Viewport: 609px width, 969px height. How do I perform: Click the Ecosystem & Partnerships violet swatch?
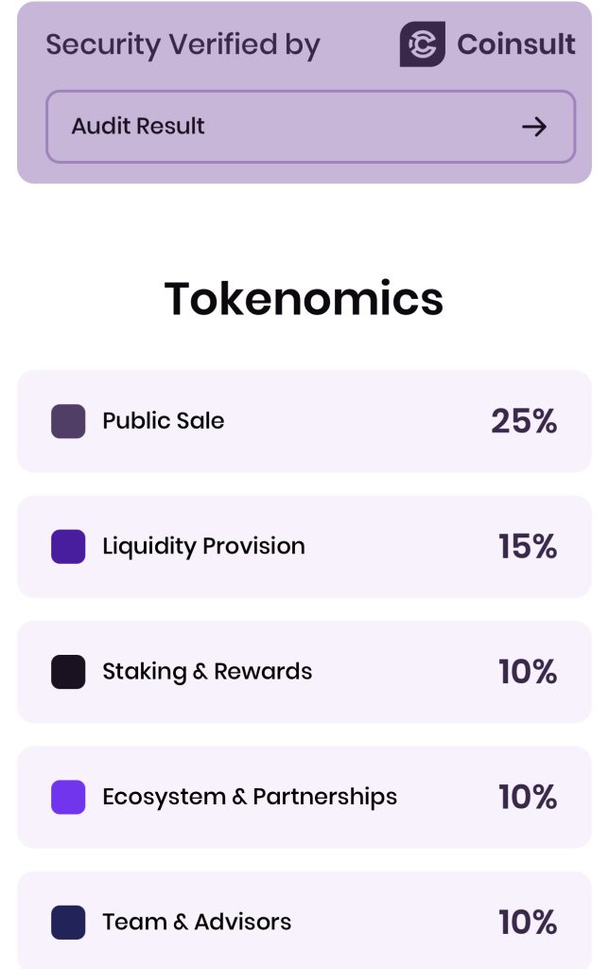coord(68,797)
